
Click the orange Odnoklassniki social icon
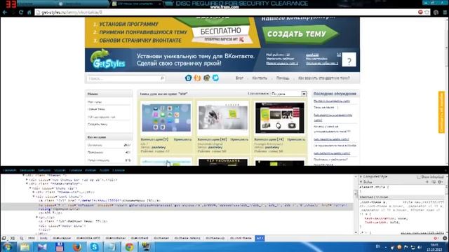click(197, 78)
